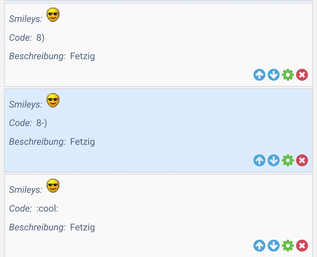The width and height of the screenshot is (317, 257).
Task: Edit the :cool: smiley settings
Action: pyautogui.click(x=288, y=246)
